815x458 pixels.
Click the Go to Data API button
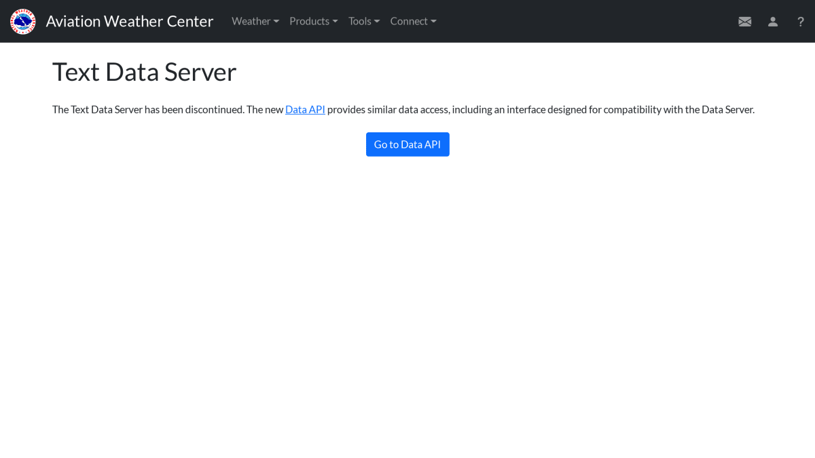click(x=407, y=145)
